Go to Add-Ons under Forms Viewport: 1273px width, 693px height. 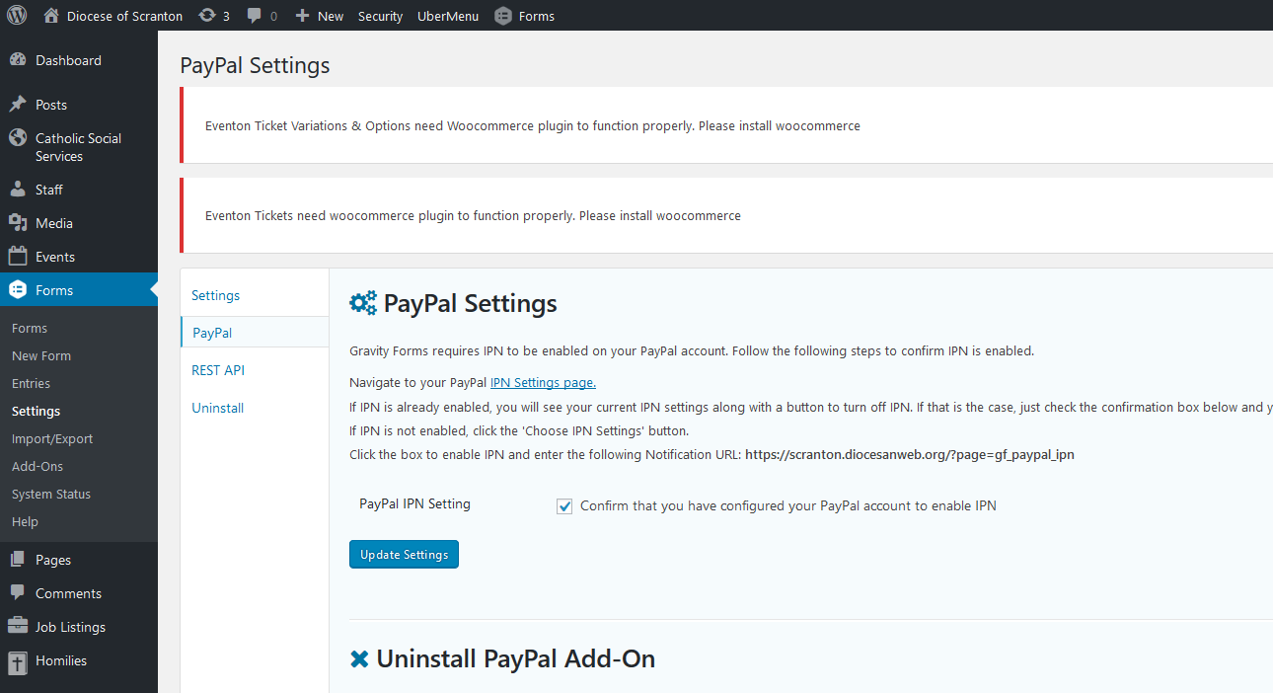pyautogui.click(x=37, y=466)
